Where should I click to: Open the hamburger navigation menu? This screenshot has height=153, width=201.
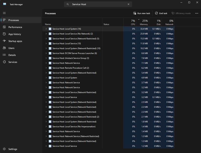point(4,13)
